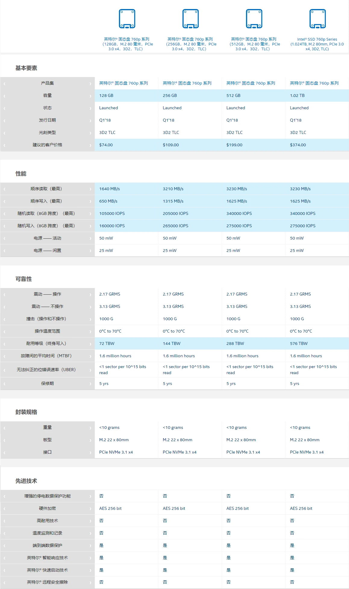
Task: Select the 温度监测和记录 row label
Action: pos(47,533)
